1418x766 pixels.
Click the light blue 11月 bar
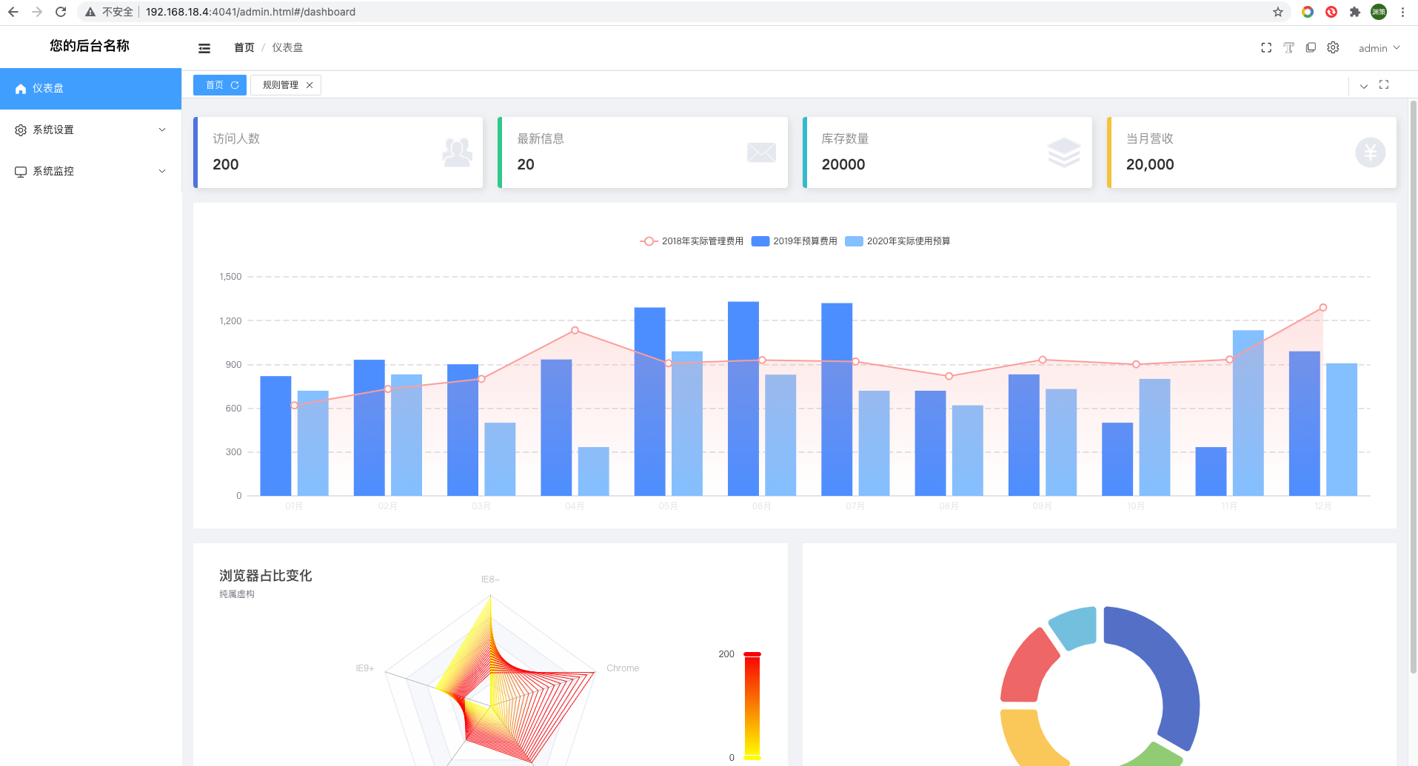(x=1248, y=413)
